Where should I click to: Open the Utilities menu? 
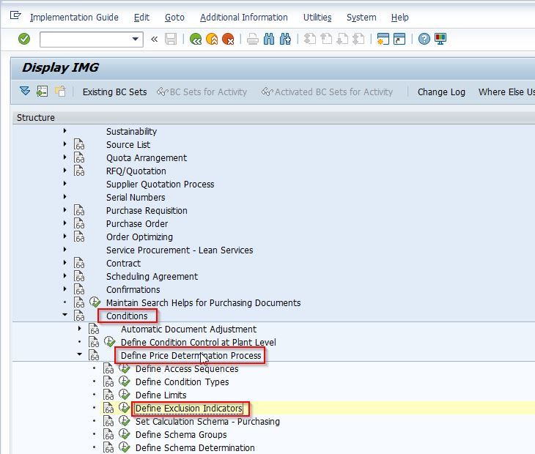click(317, 17)
